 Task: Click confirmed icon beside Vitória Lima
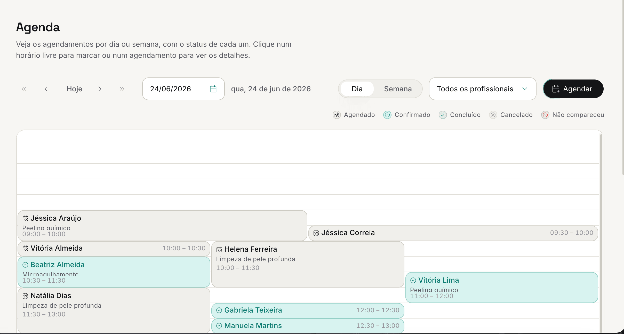(x=413, y=280)
